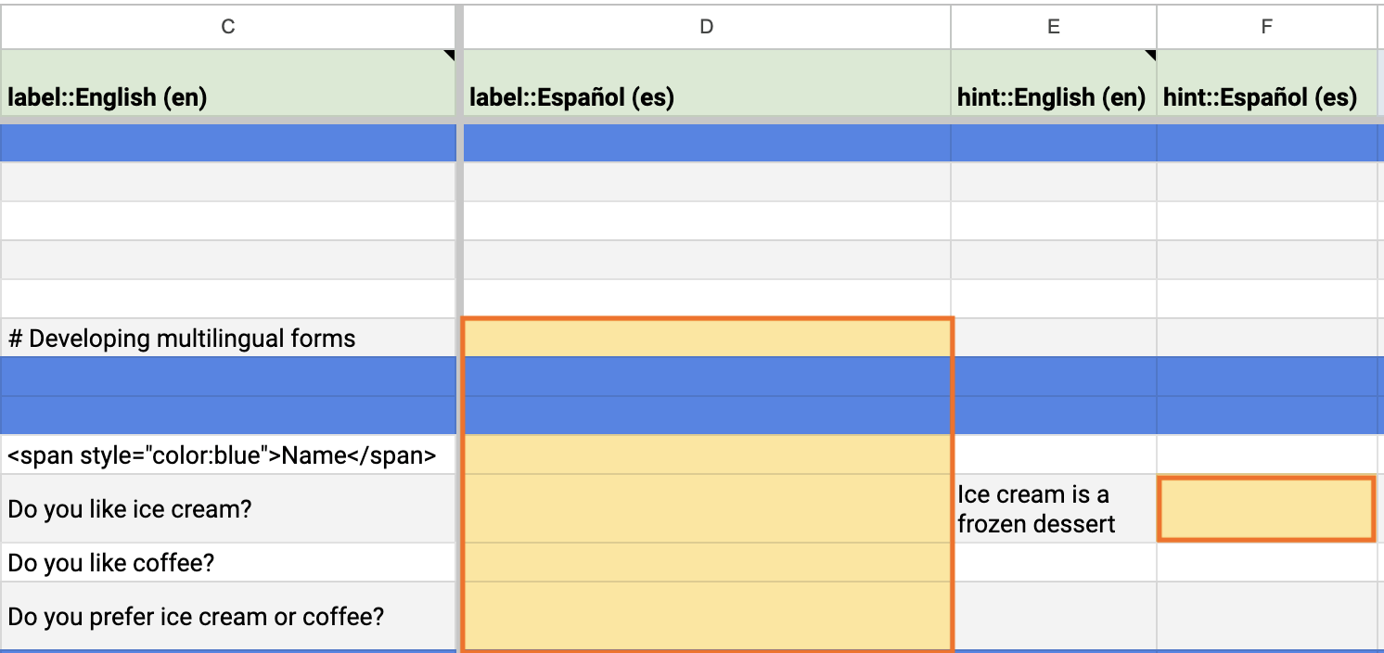This screenshot has height=653, width=1384.
Task: Select 'Do you like ice cream?' cell
Action: pos(228,509)
